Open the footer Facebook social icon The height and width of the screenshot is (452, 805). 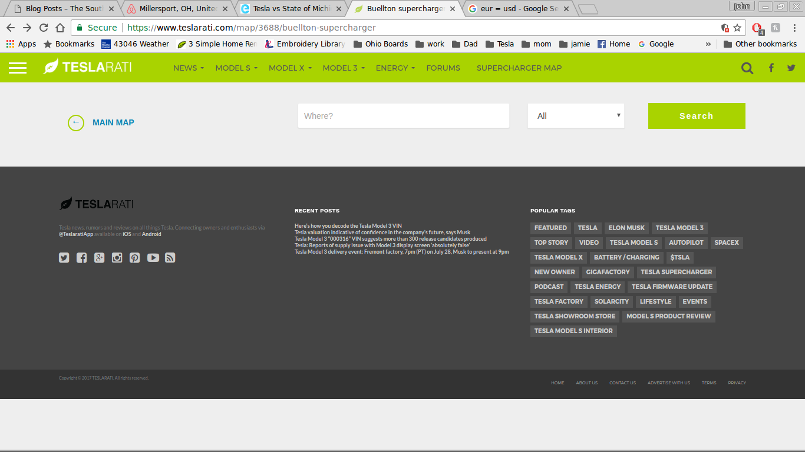click(x=82, y=258)
